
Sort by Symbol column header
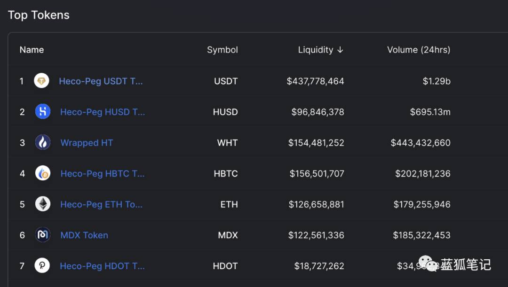pos(222,50)
